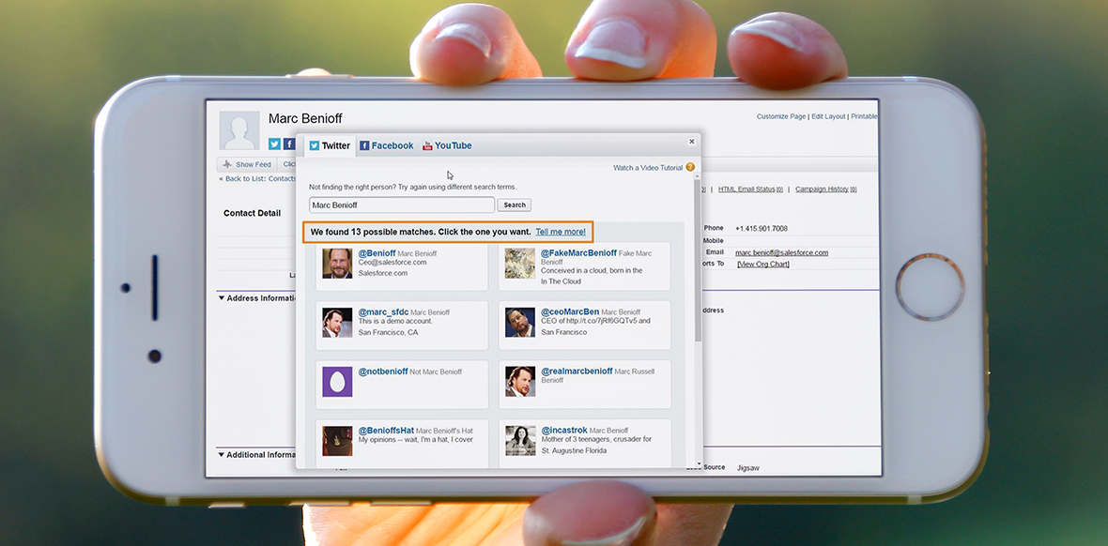Image resolution: width=1108 pixels, height=546 pixels.
Task: Click the Show Feed waveform icon
Action: tap(227, 164)
